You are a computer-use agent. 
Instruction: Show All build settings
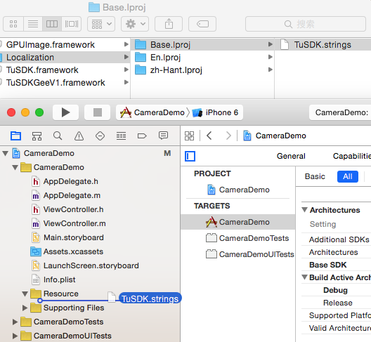point(348,176)
